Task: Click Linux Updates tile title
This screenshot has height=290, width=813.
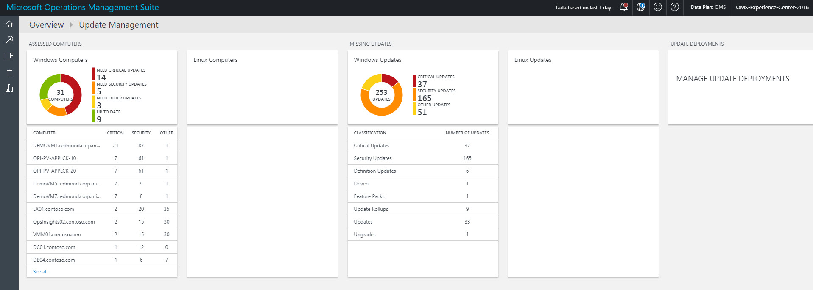Action: [533, 60]
